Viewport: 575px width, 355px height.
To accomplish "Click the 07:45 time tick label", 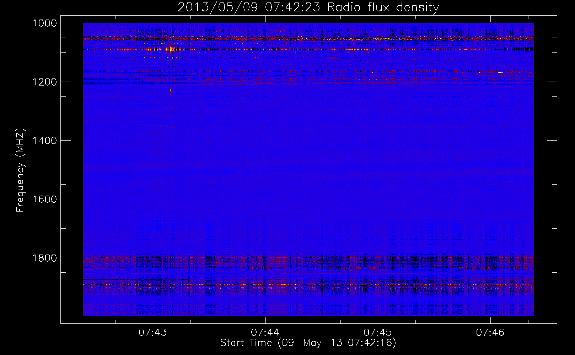I will [378, 333].
